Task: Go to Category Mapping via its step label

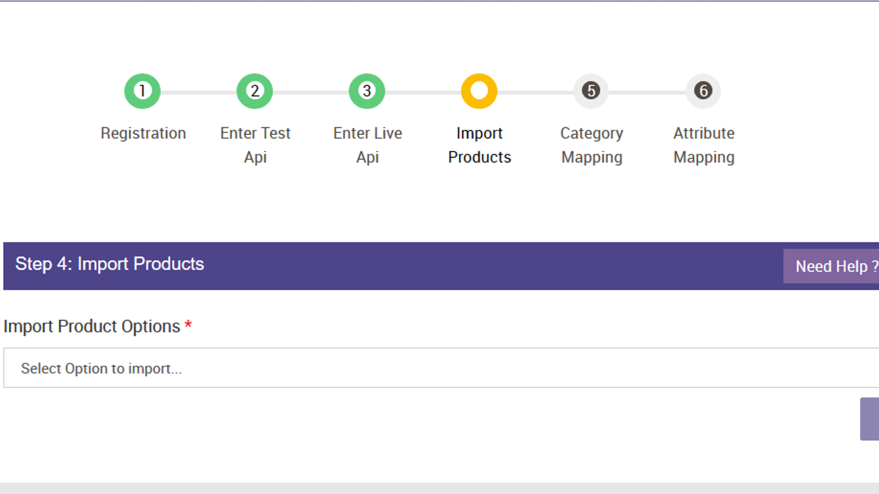Action: pyautogui.click(x=591, y=144)
